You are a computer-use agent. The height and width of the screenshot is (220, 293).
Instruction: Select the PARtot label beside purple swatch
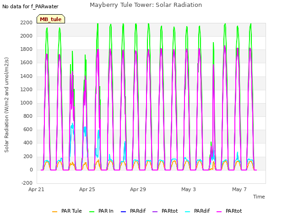click(170, 211)
